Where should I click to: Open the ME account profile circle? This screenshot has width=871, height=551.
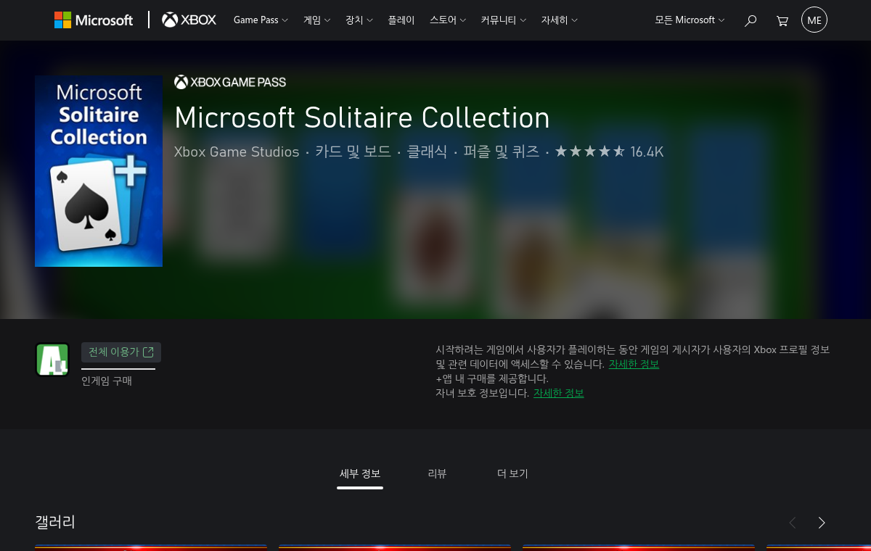[814, 20]
